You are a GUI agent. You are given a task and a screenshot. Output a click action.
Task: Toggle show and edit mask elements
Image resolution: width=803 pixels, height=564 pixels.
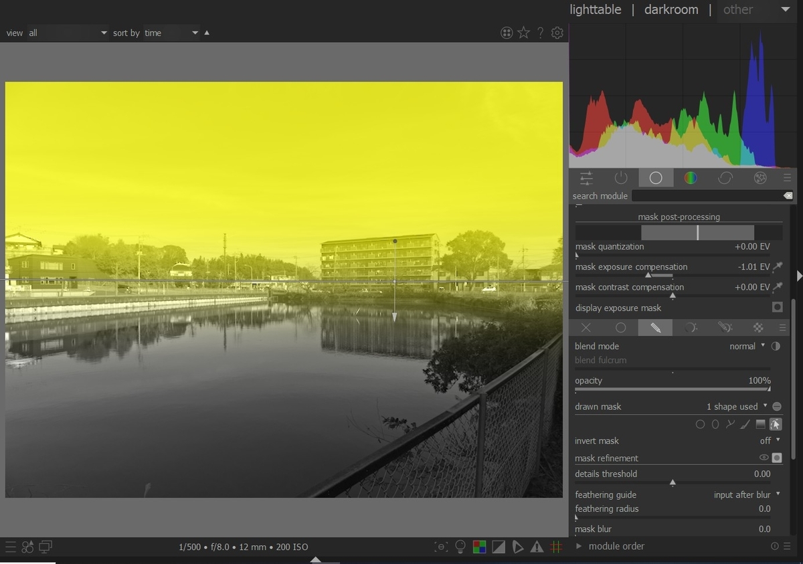point(776,424)
